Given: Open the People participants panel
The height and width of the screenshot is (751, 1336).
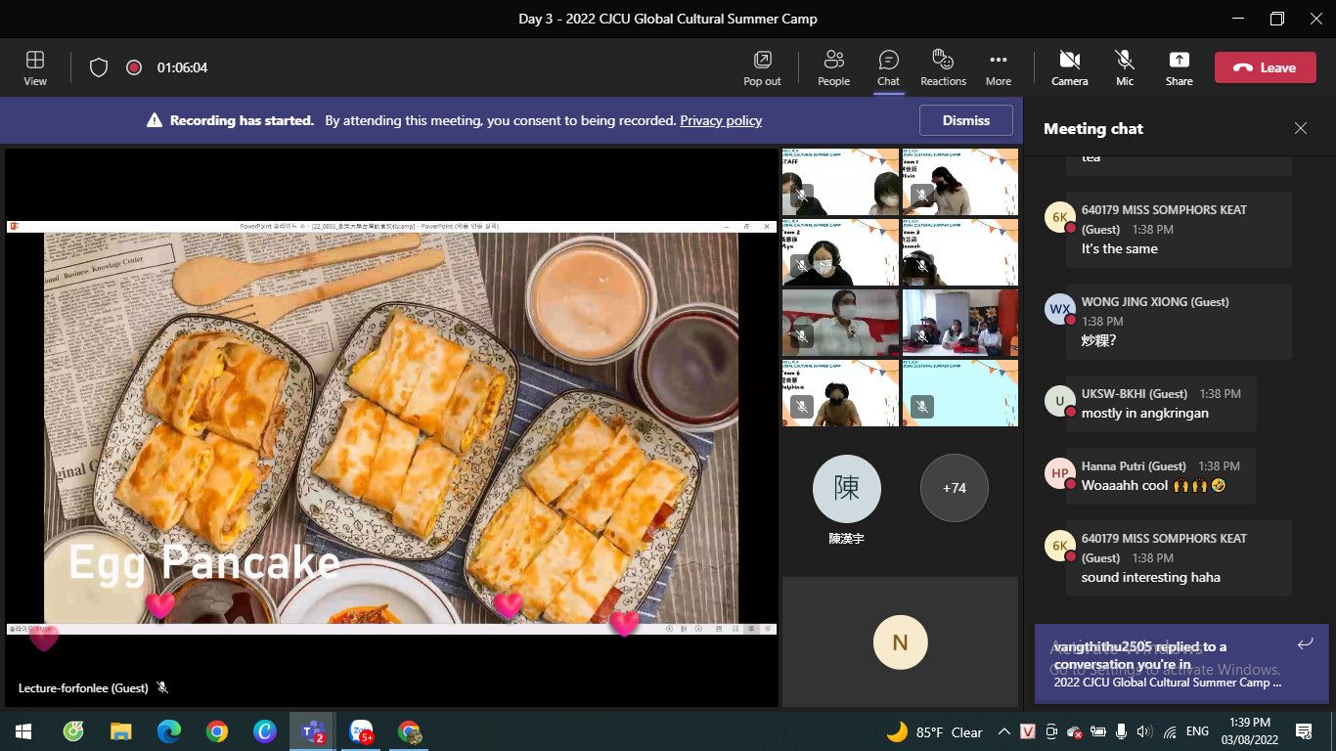Looking at the screenshot, I should click(x=833, y=67).
